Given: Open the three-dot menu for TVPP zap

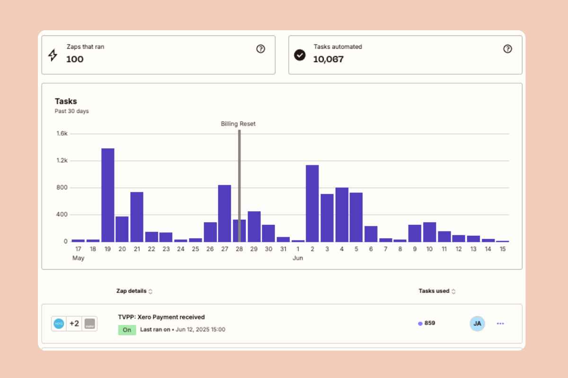Looking at the screenshot, I should click(500, 324).
